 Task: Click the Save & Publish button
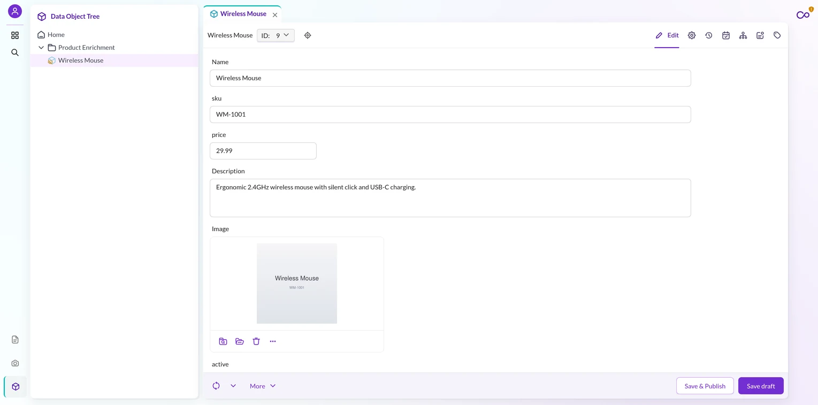point(705,386)
